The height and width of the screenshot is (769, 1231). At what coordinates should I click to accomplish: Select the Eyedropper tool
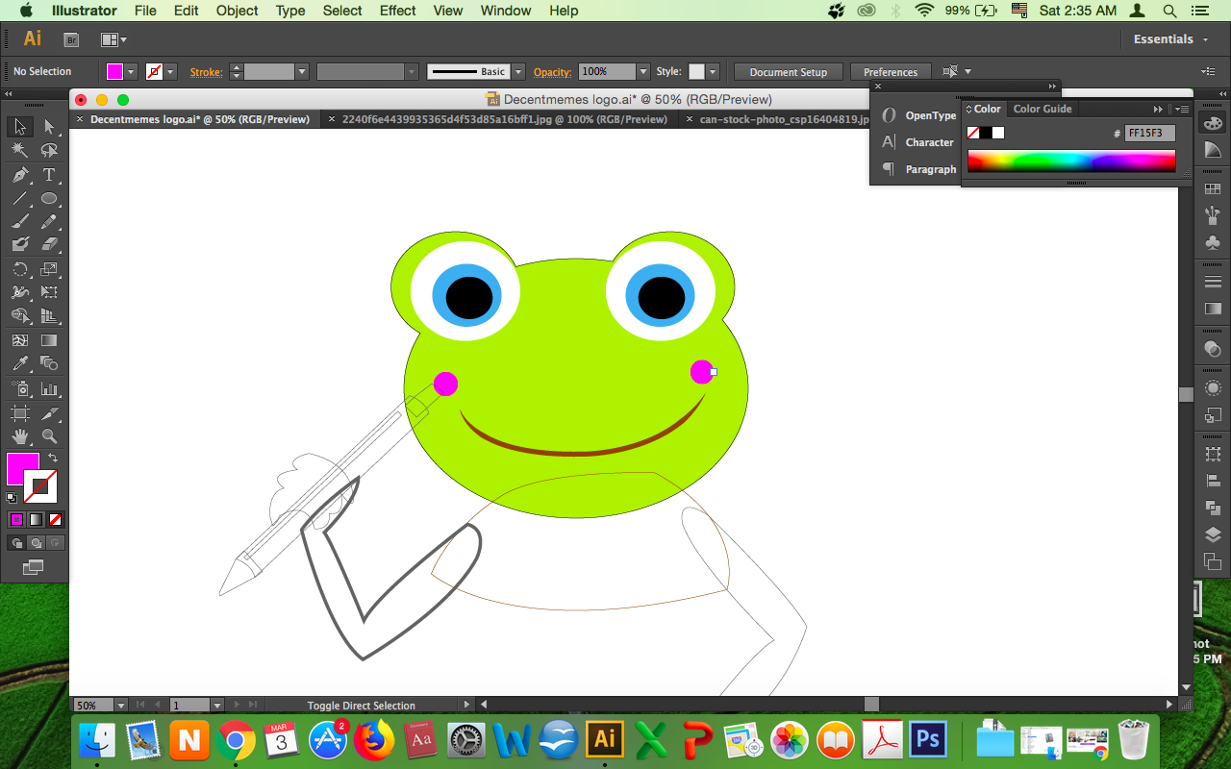point(20,363)
